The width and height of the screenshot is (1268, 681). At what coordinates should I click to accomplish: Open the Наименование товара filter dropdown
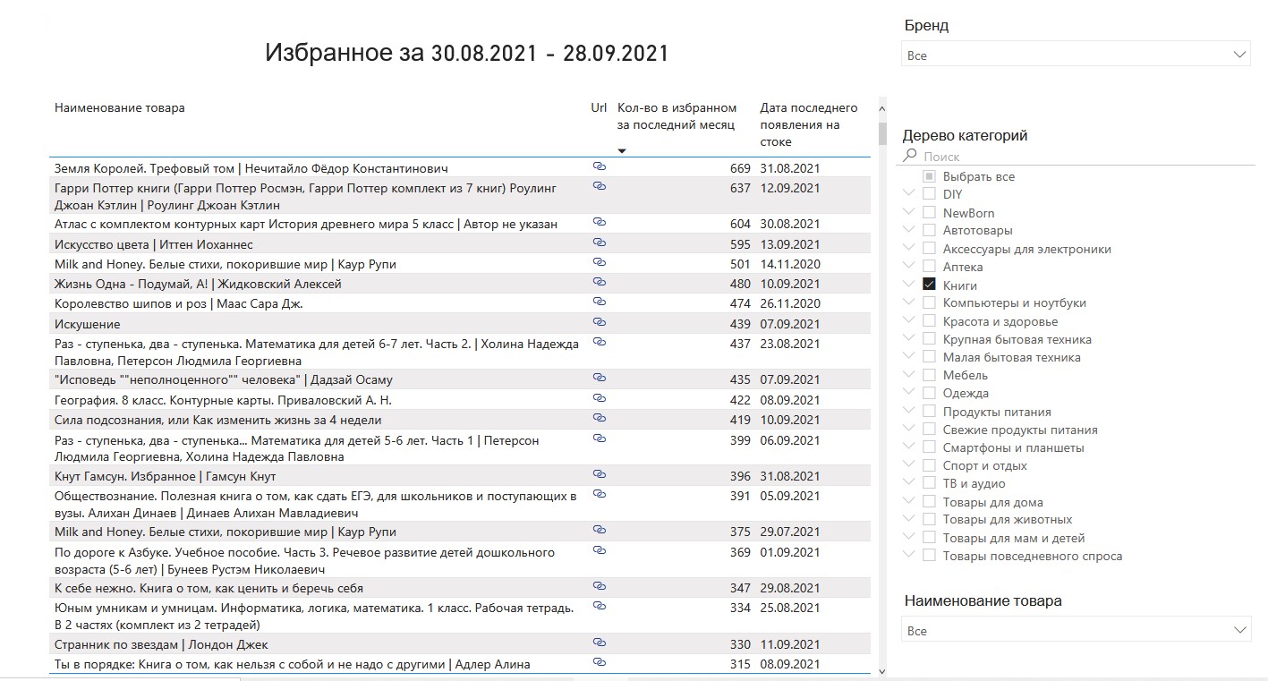click(1074, 631)
